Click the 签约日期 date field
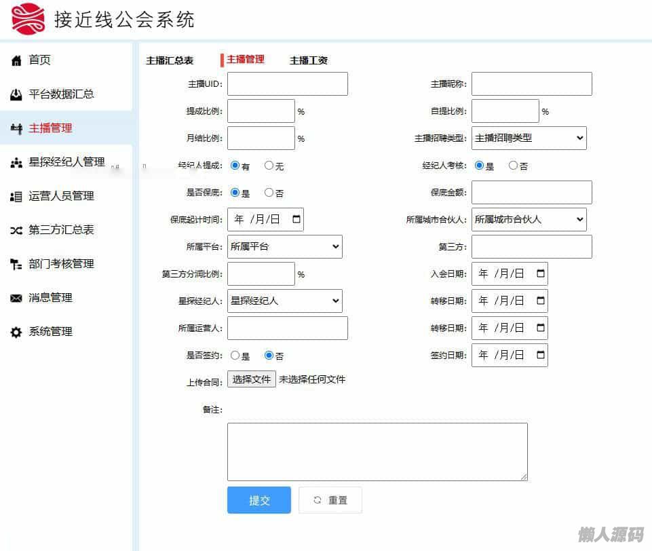This screenshot has height=551, width=652. pos(510,355)
